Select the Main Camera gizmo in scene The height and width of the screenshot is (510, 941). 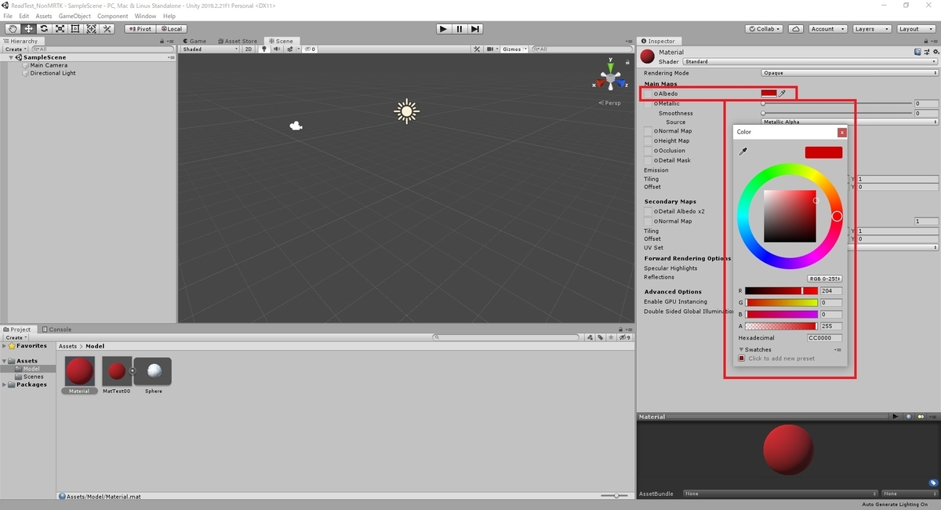pyautogui.click(x=296, y=126)
